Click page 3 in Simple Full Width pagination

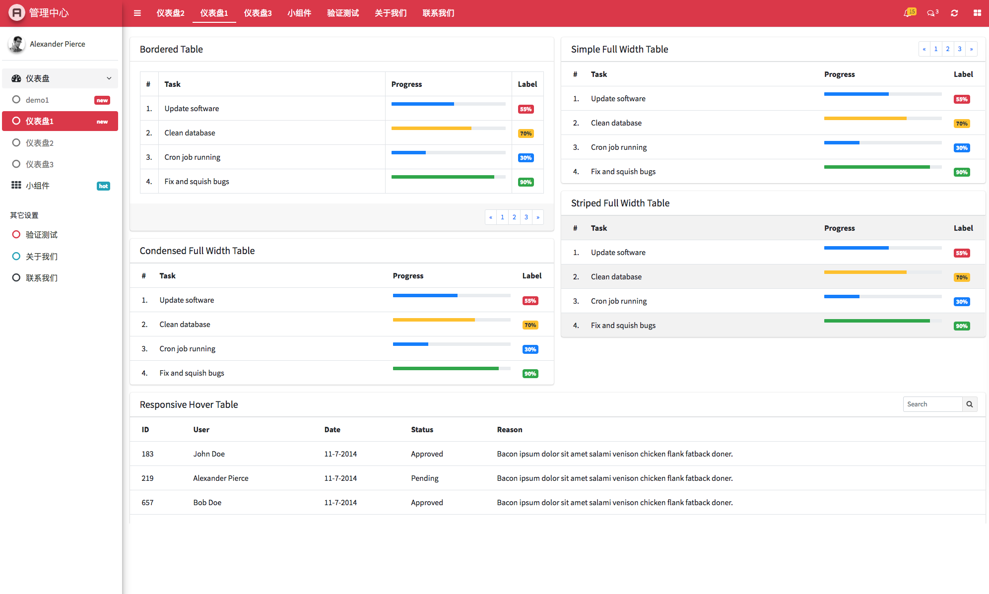(959, 49)
